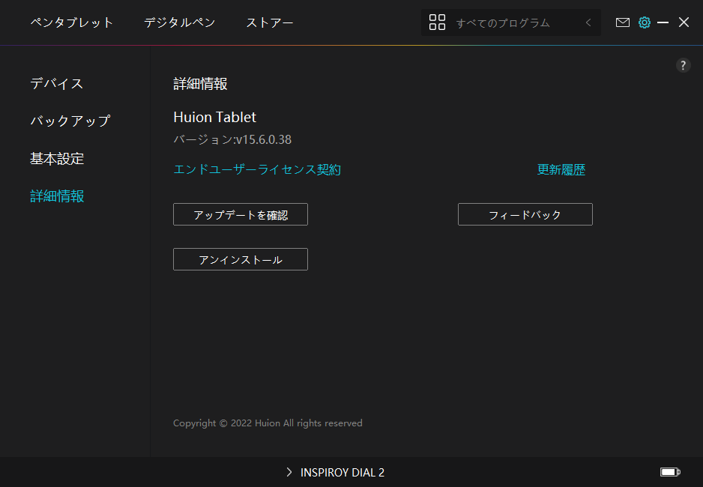Open the 更新履歴 link
Screen dimensions: 703x487
561,169
